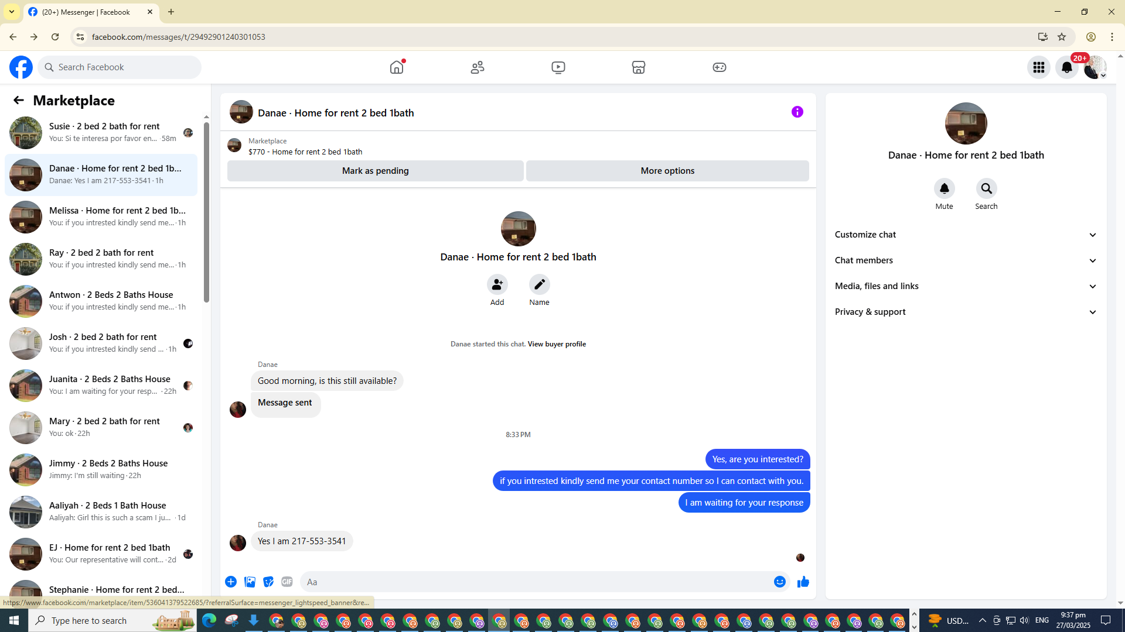Viewport: 1125px width, 632px height.
Task: Open listing photo thumbnail in right panel
Action: tap(966, 123)
